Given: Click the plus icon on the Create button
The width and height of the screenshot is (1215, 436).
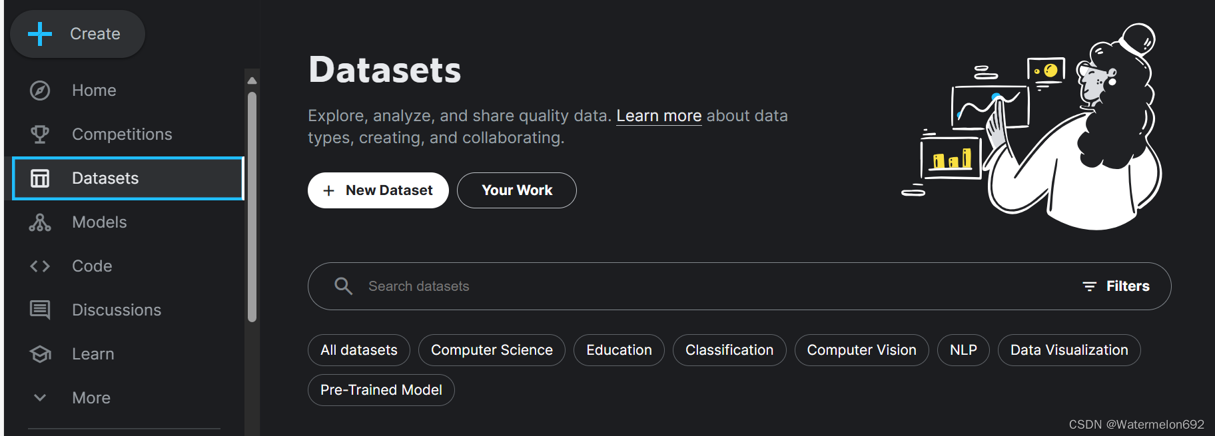Looking at the screenshot, I should (40, 33).
